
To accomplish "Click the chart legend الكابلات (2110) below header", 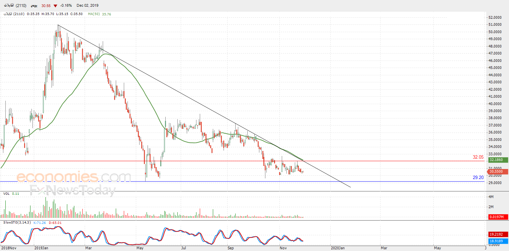I will coord(14,14).
